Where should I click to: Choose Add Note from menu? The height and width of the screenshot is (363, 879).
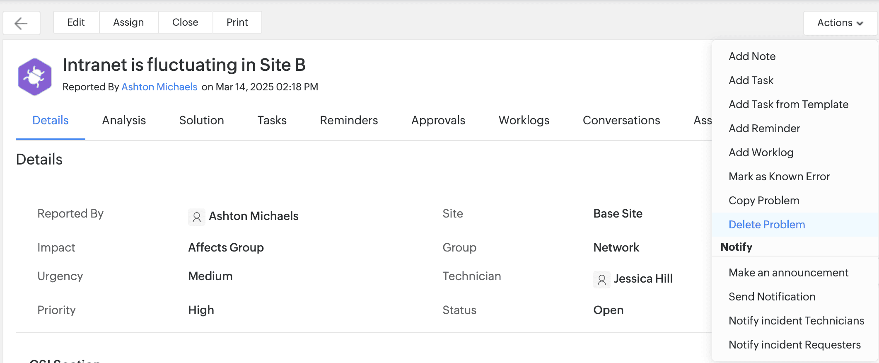coord(752,56)
